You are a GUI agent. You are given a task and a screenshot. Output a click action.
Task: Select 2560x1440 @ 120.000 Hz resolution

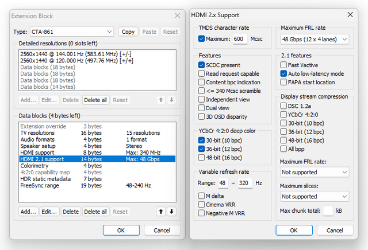(97, 61)
